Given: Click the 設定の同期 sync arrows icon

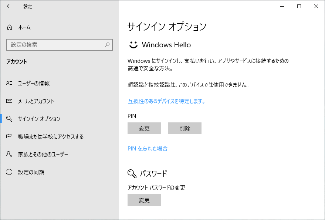Looking at the screenshot, I should coord(9,172).
